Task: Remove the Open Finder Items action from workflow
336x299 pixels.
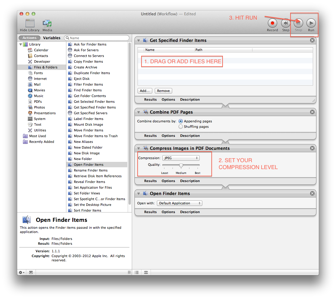Action: (x=312, y=194)
